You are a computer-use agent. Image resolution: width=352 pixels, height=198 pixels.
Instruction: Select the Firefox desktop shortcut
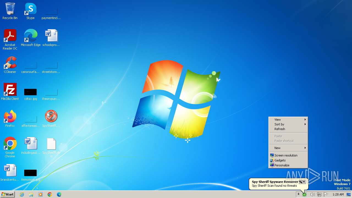pyautogui.click(x=10, y=119)
